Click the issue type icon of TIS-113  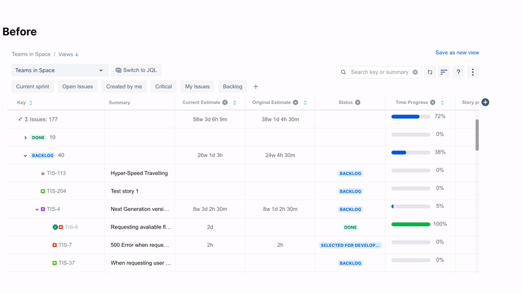[42, 173]
